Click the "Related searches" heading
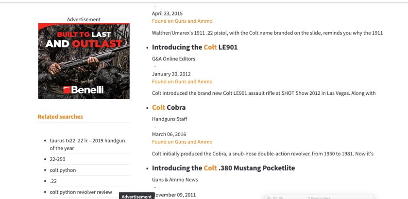408x199 pixels. point(60,117)
